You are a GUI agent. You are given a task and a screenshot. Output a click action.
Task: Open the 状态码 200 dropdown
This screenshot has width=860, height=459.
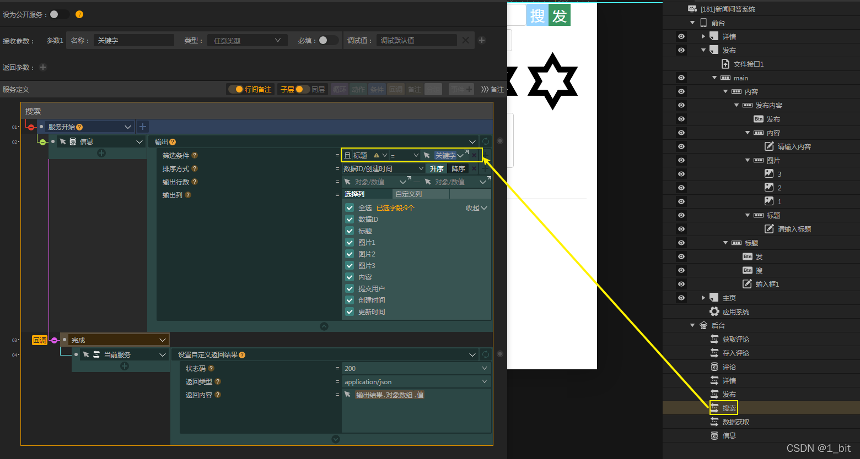point(416,368)
